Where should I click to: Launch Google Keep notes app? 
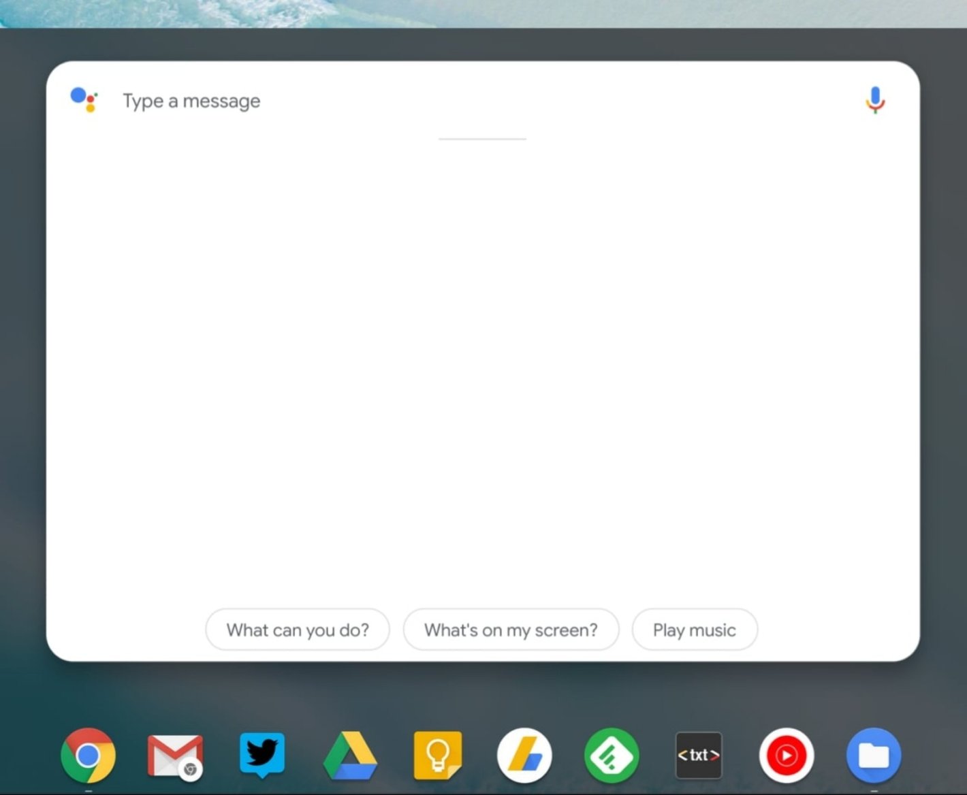pyautogui.click(x=437, y=756)
